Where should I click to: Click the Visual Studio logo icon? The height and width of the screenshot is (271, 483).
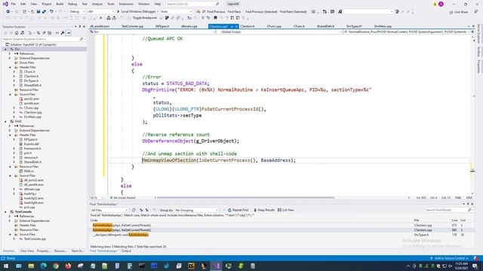5,4
